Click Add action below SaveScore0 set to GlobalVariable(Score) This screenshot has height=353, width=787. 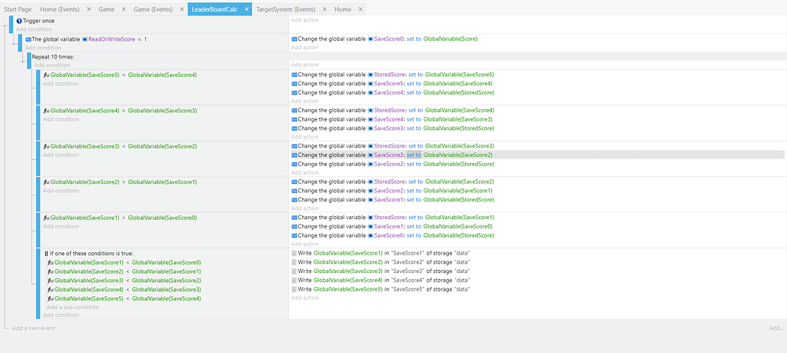click(x=304, y=47)
